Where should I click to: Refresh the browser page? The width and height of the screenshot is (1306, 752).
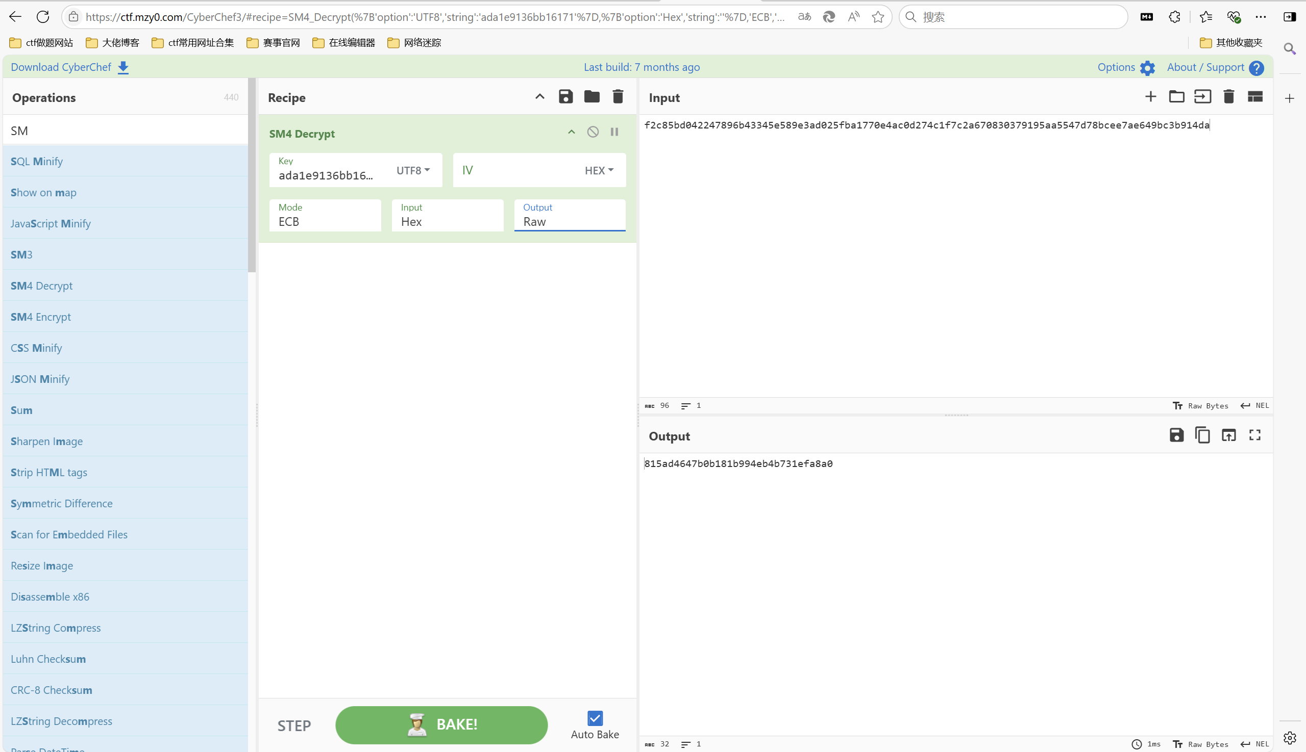(43, 17)
